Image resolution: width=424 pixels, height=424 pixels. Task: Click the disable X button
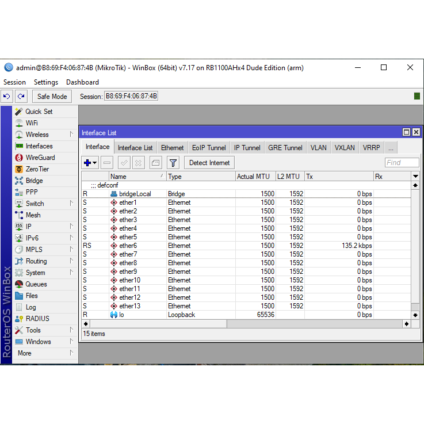139,163
